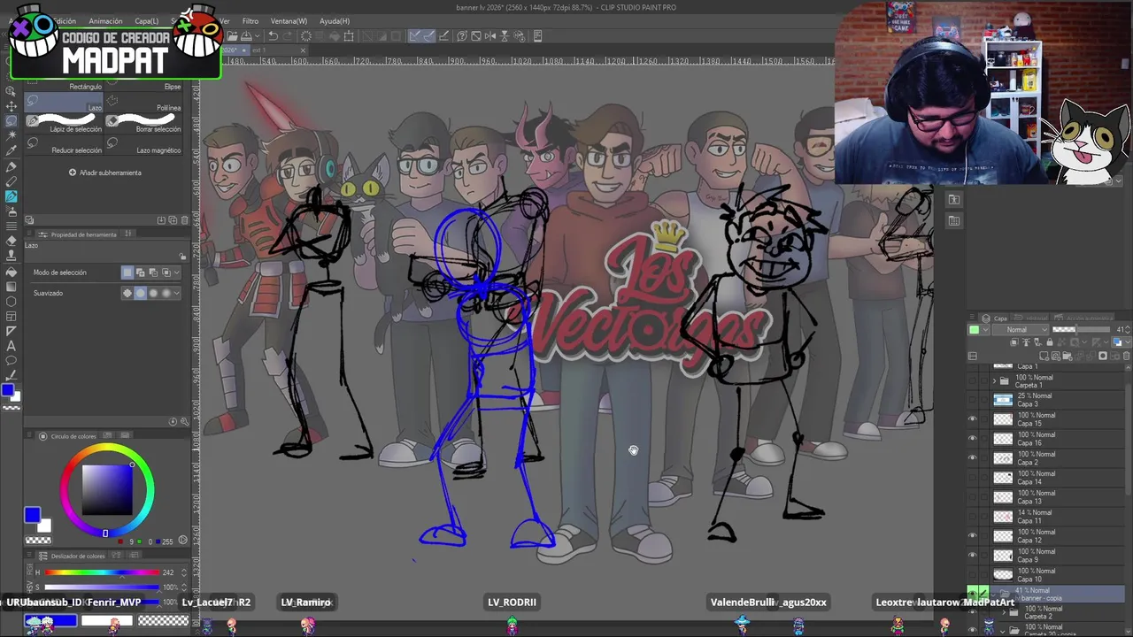Viewport: 1133px width, 637px height.
Task: Toggle Lock layer icon in Layer panel
Action: (x=1049, y=342)
